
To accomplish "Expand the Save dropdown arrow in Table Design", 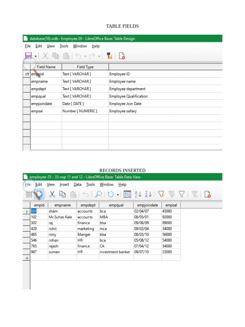I will tap(36, 56).
